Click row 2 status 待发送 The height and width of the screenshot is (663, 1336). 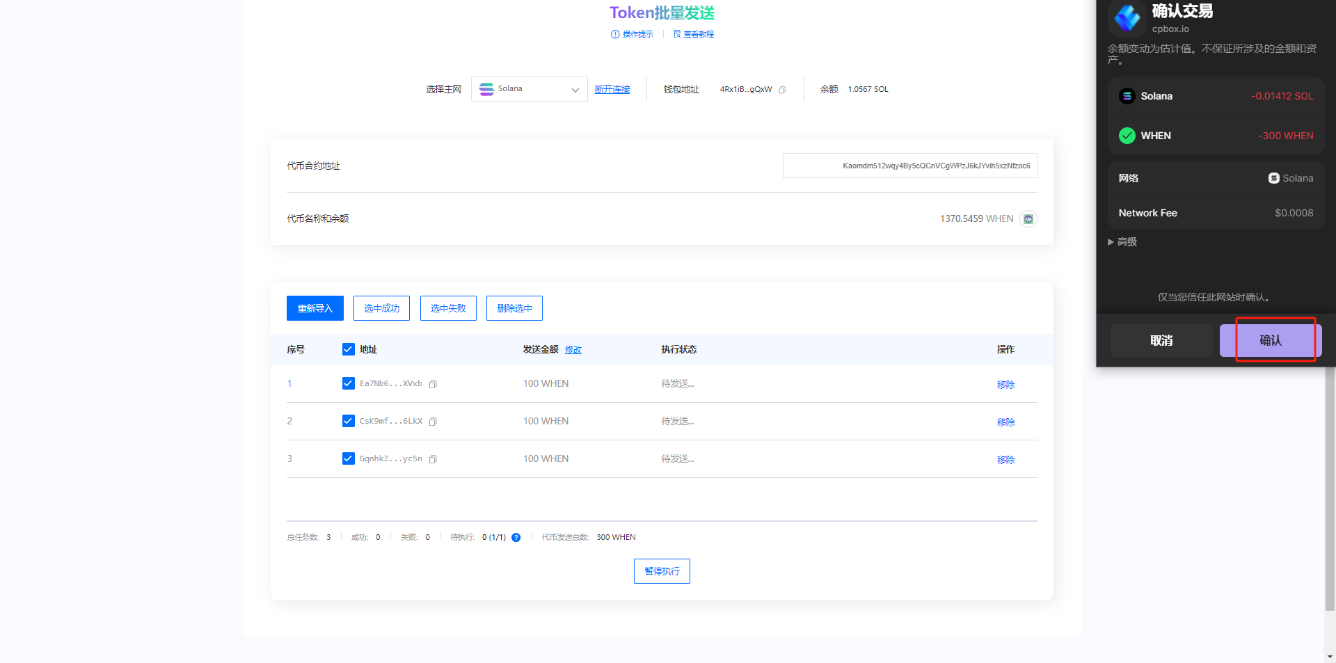[x=677, y=421]
